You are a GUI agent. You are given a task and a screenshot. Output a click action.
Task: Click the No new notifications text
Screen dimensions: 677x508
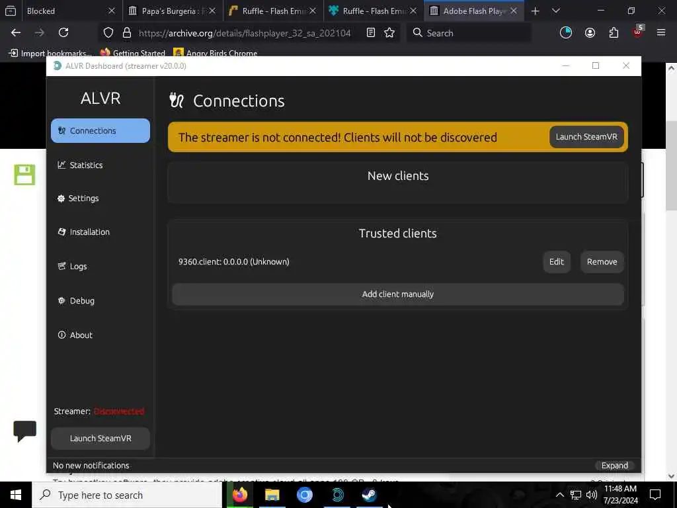tap(91, 466)
